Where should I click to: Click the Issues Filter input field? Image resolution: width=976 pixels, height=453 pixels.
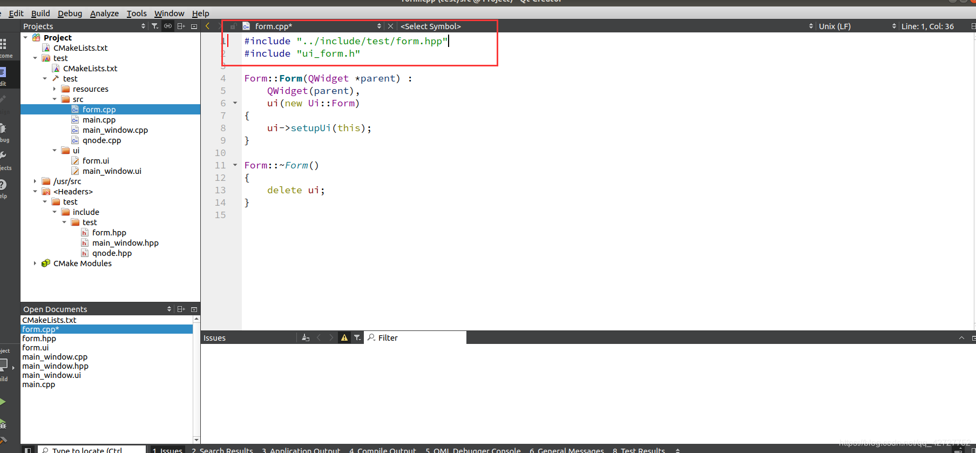pos(416,337)
